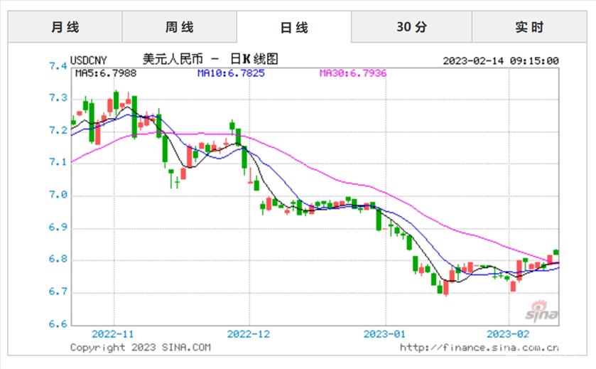Click the MA10:6.7825 indicator value
596x369 pixels.
(231, 73)
